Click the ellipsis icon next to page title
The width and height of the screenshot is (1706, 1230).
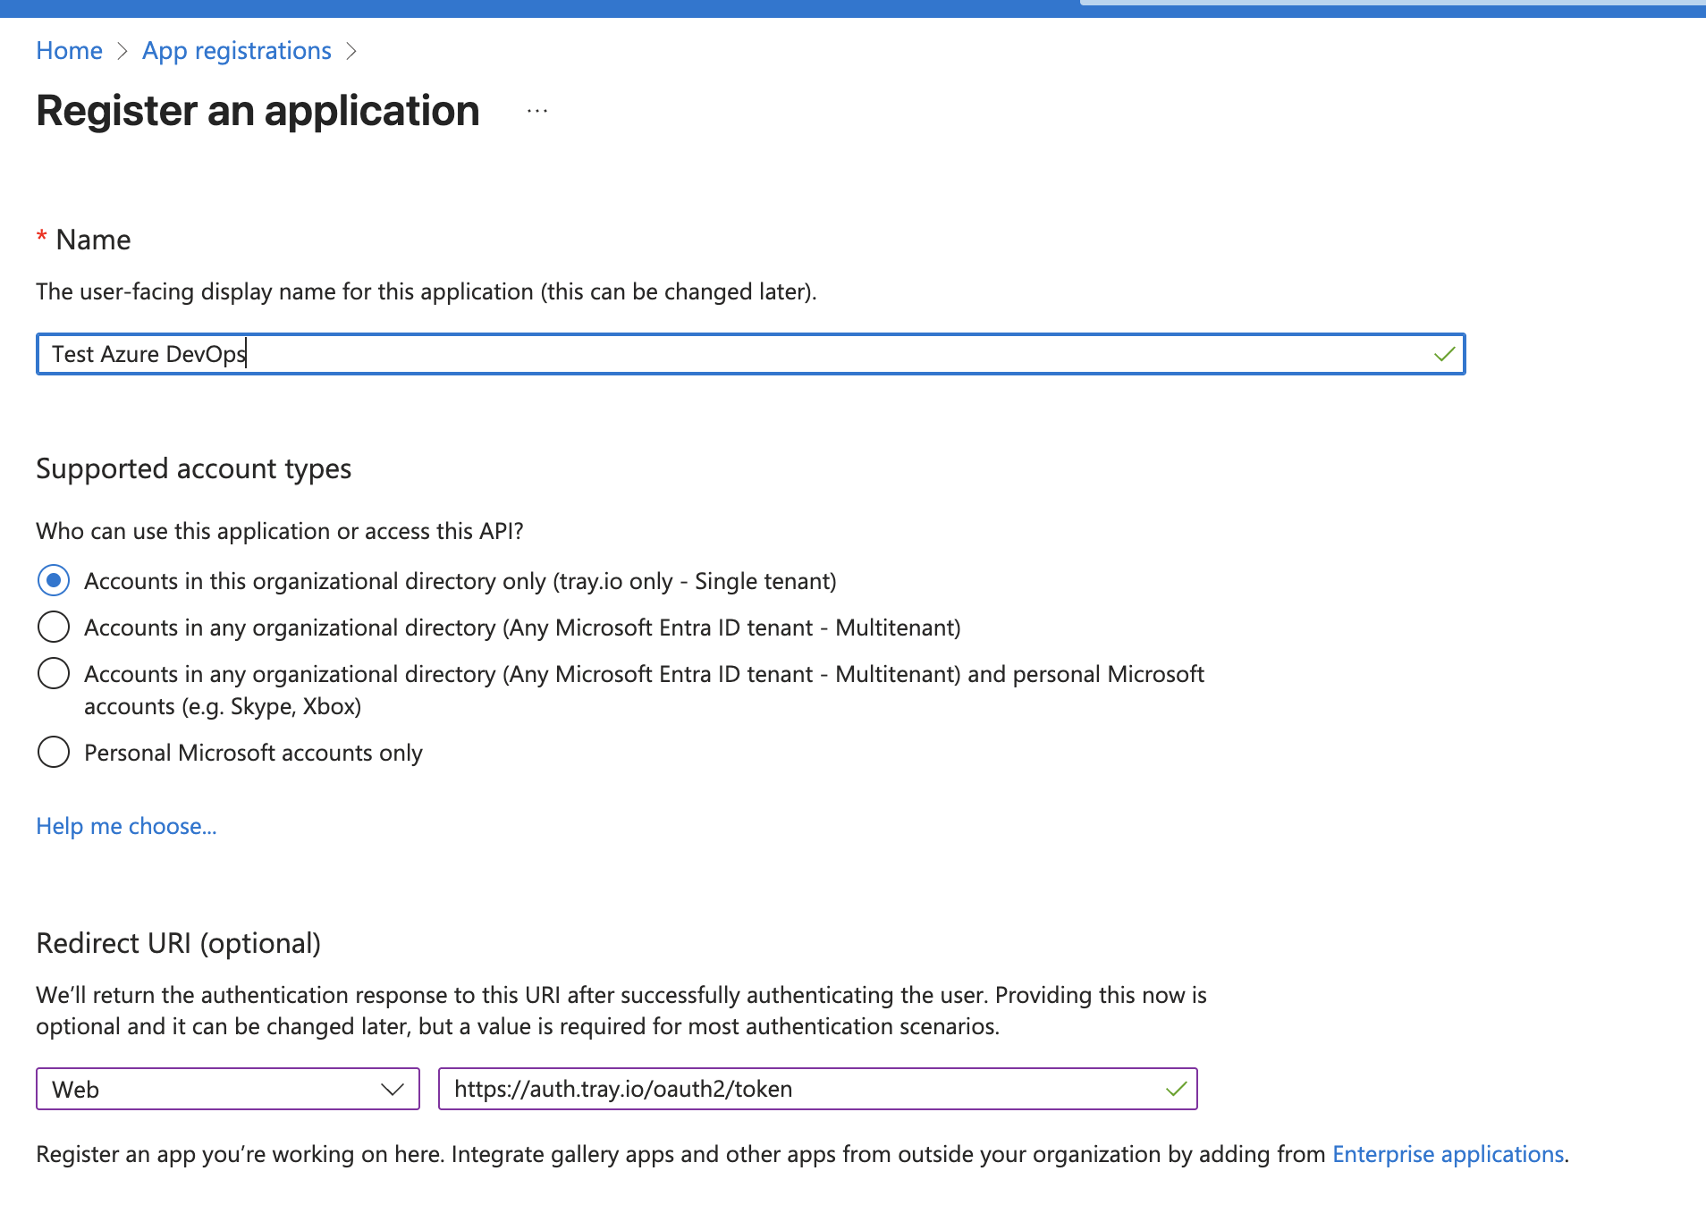[x=536, y=110]
